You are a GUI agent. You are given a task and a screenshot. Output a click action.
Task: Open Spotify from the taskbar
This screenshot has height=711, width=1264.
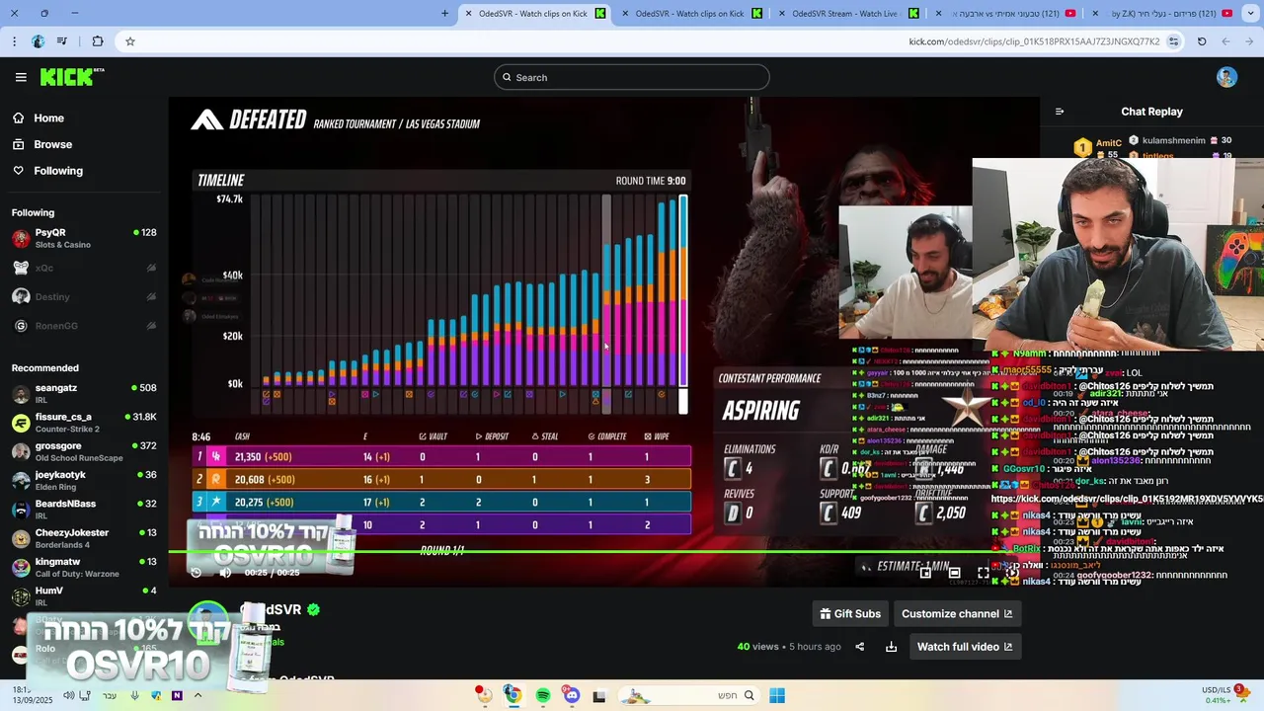pos(542,695)
